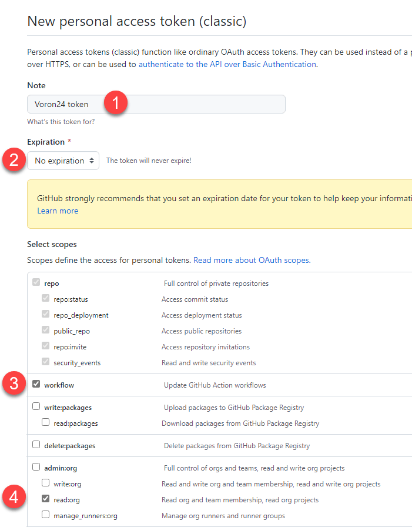The image size is (412, 527).
Task: Enable the write:org scope checkbox
Action: point(46,483)
